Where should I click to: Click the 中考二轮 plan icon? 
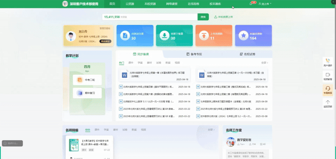pyautogui.click(x=80, y=80)
